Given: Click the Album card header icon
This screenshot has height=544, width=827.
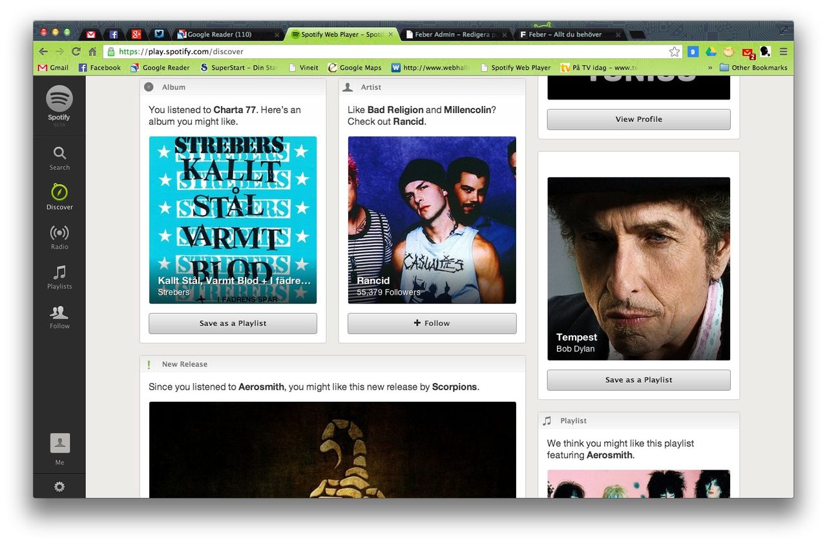Looking at the screenshot, I should coord(149,87).
